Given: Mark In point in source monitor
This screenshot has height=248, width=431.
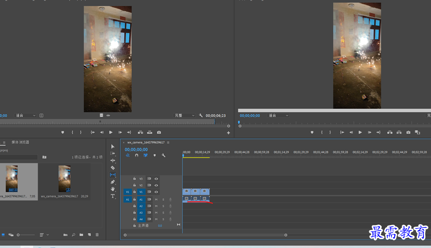Looking at the screenshot, I should coord(73,132).
